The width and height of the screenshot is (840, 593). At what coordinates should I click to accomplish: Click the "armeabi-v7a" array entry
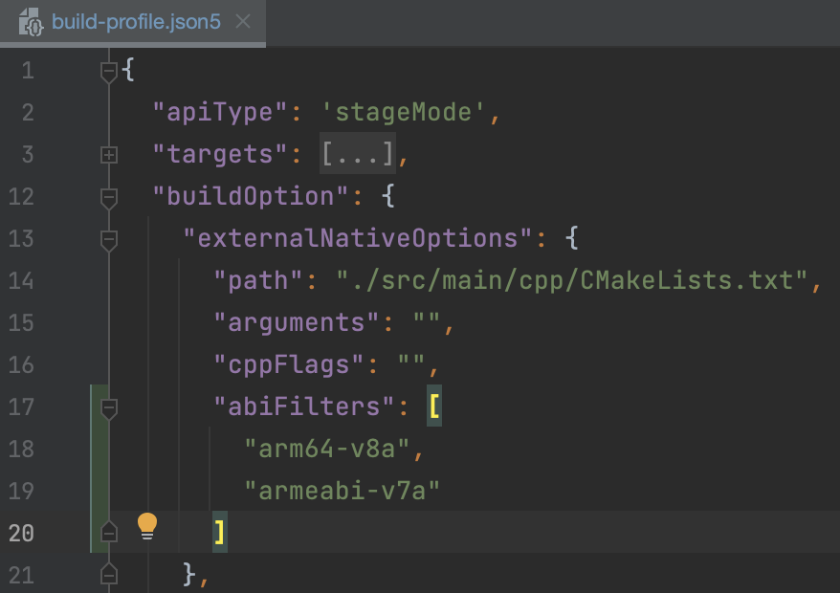342,491
